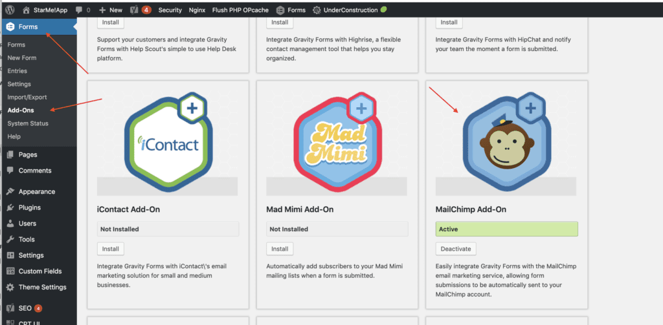Open Entries in the Forms submenu
The height and width of the screenshot is (325, 663).
(x=17, y=71)
